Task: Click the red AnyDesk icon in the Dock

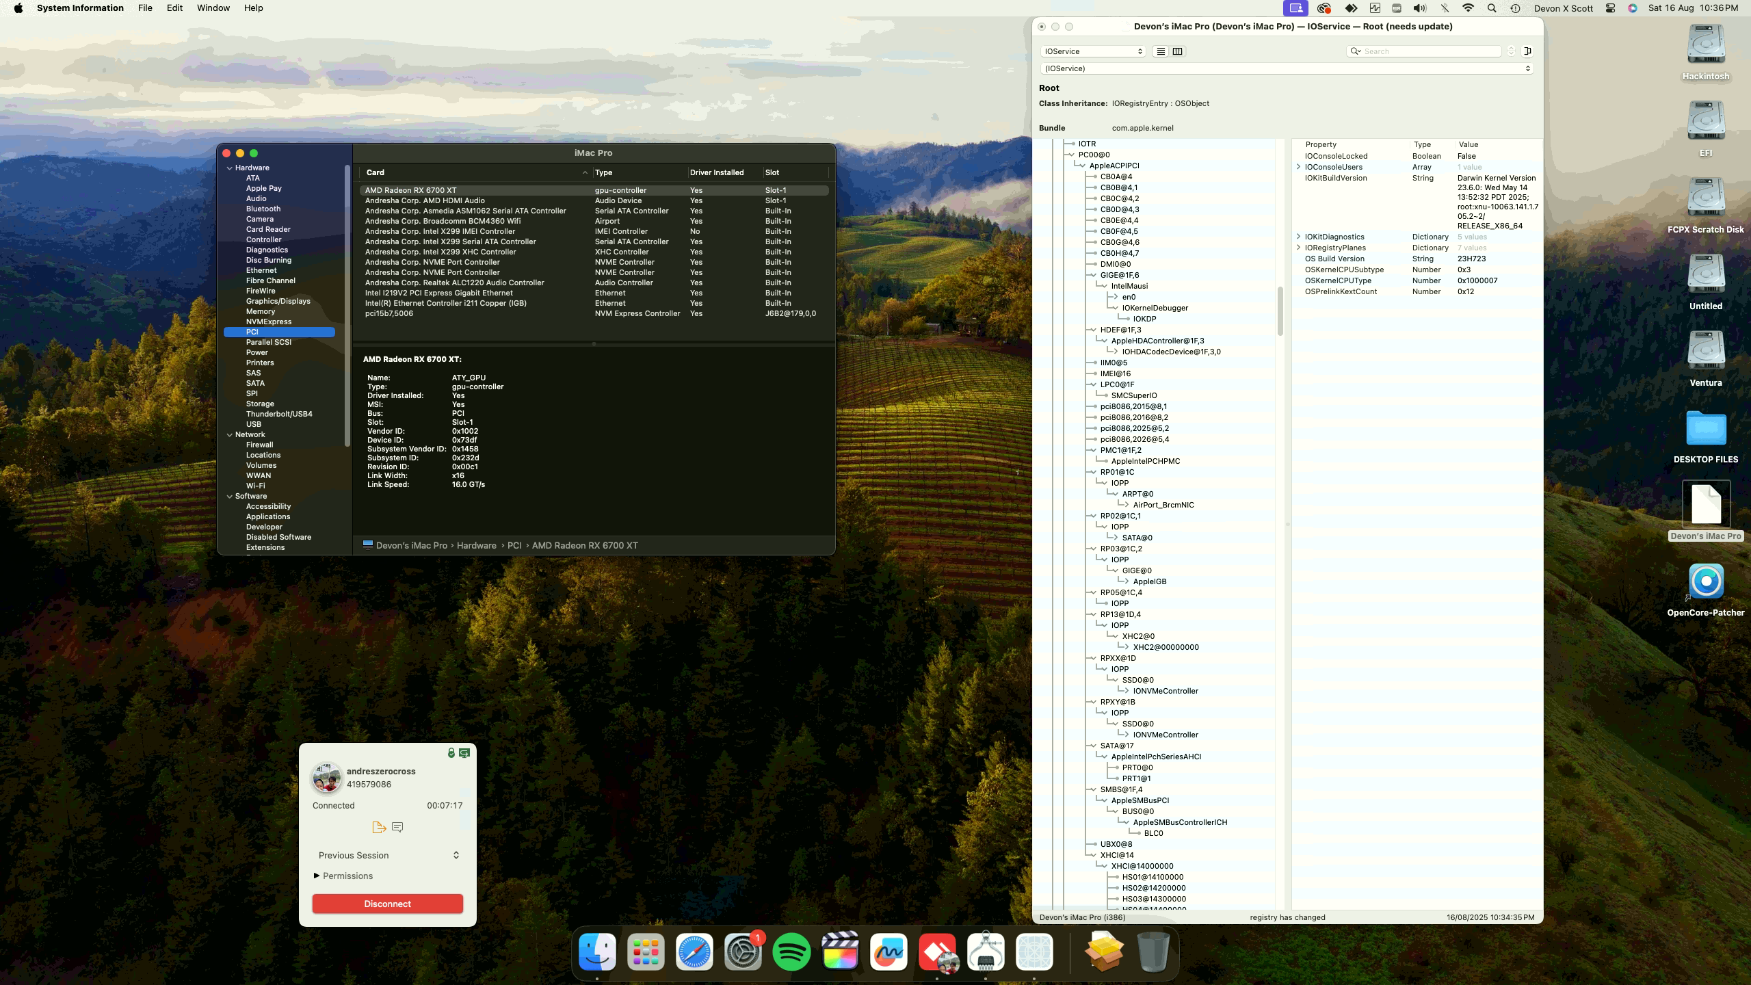Action: coord(937,951)
